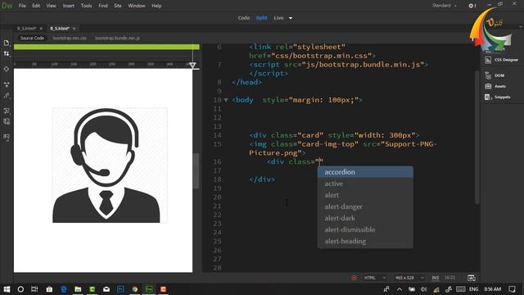Open the Assets panel icon
The width and height of the screenshot is (524, 295).
[x=488, y=86]
